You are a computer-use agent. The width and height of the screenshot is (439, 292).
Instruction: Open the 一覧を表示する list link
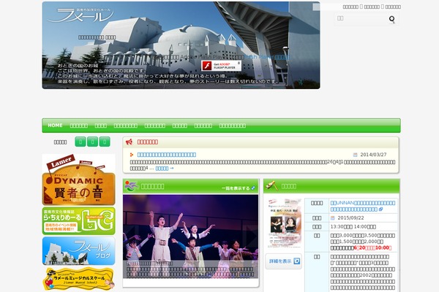coord(236,188)
